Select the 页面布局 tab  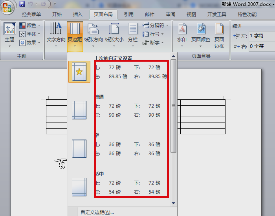coord(103,15)
